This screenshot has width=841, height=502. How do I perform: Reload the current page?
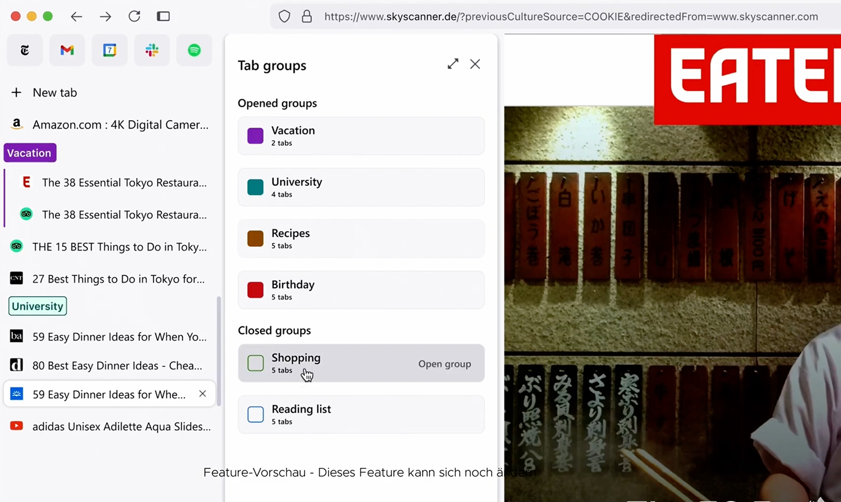point(134,16)
